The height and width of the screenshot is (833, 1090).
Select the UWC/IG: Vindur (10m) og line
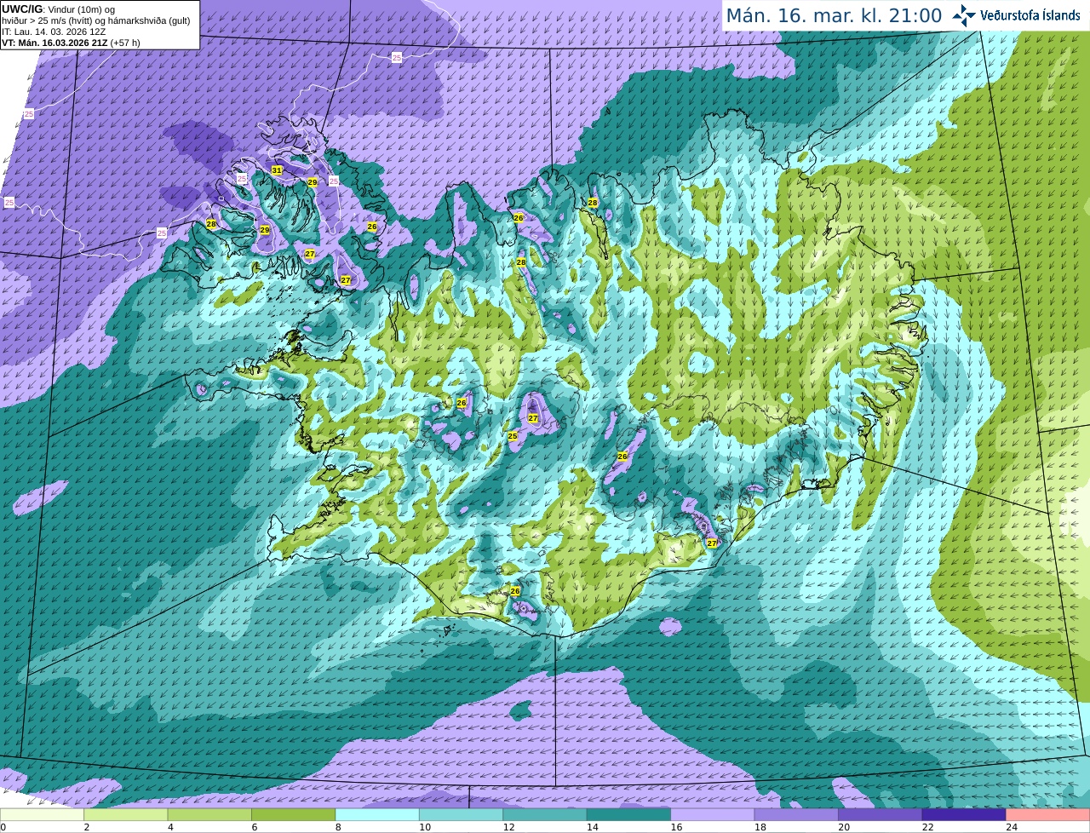pos(58,9)
